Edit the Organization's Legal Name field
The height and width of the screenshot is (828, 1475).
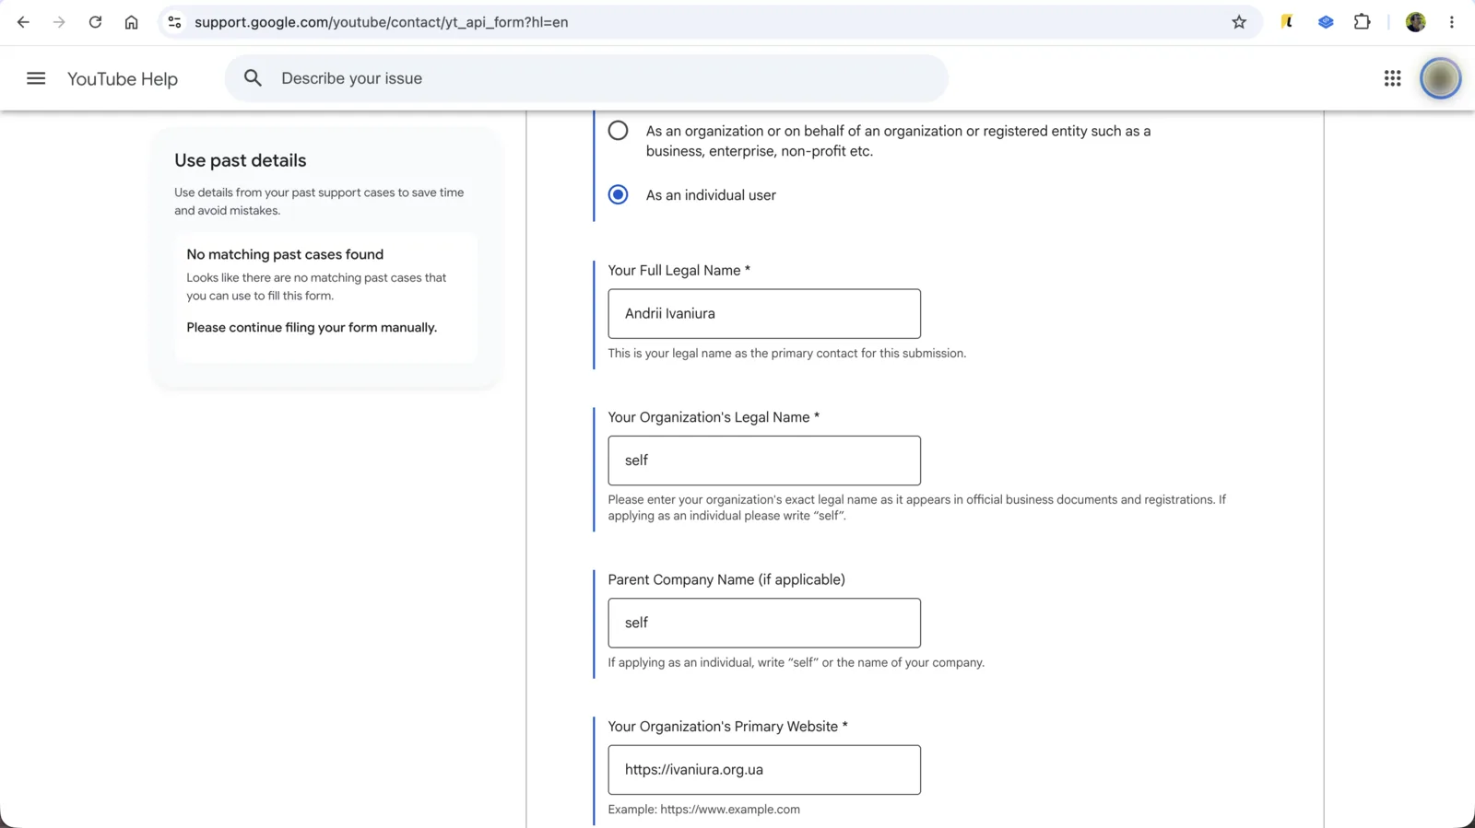[x=764, y=461]
